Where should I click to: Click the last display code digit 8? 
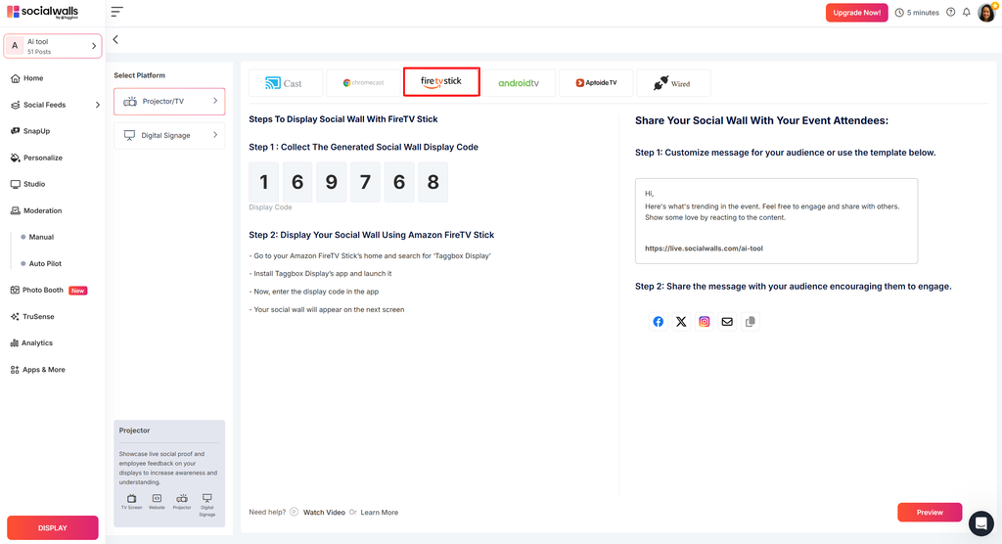pyautogui.click(x=433, y=182)
